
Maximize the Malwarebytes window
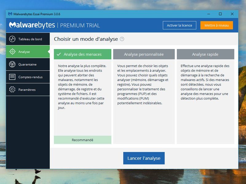click(x=220, y=14)
